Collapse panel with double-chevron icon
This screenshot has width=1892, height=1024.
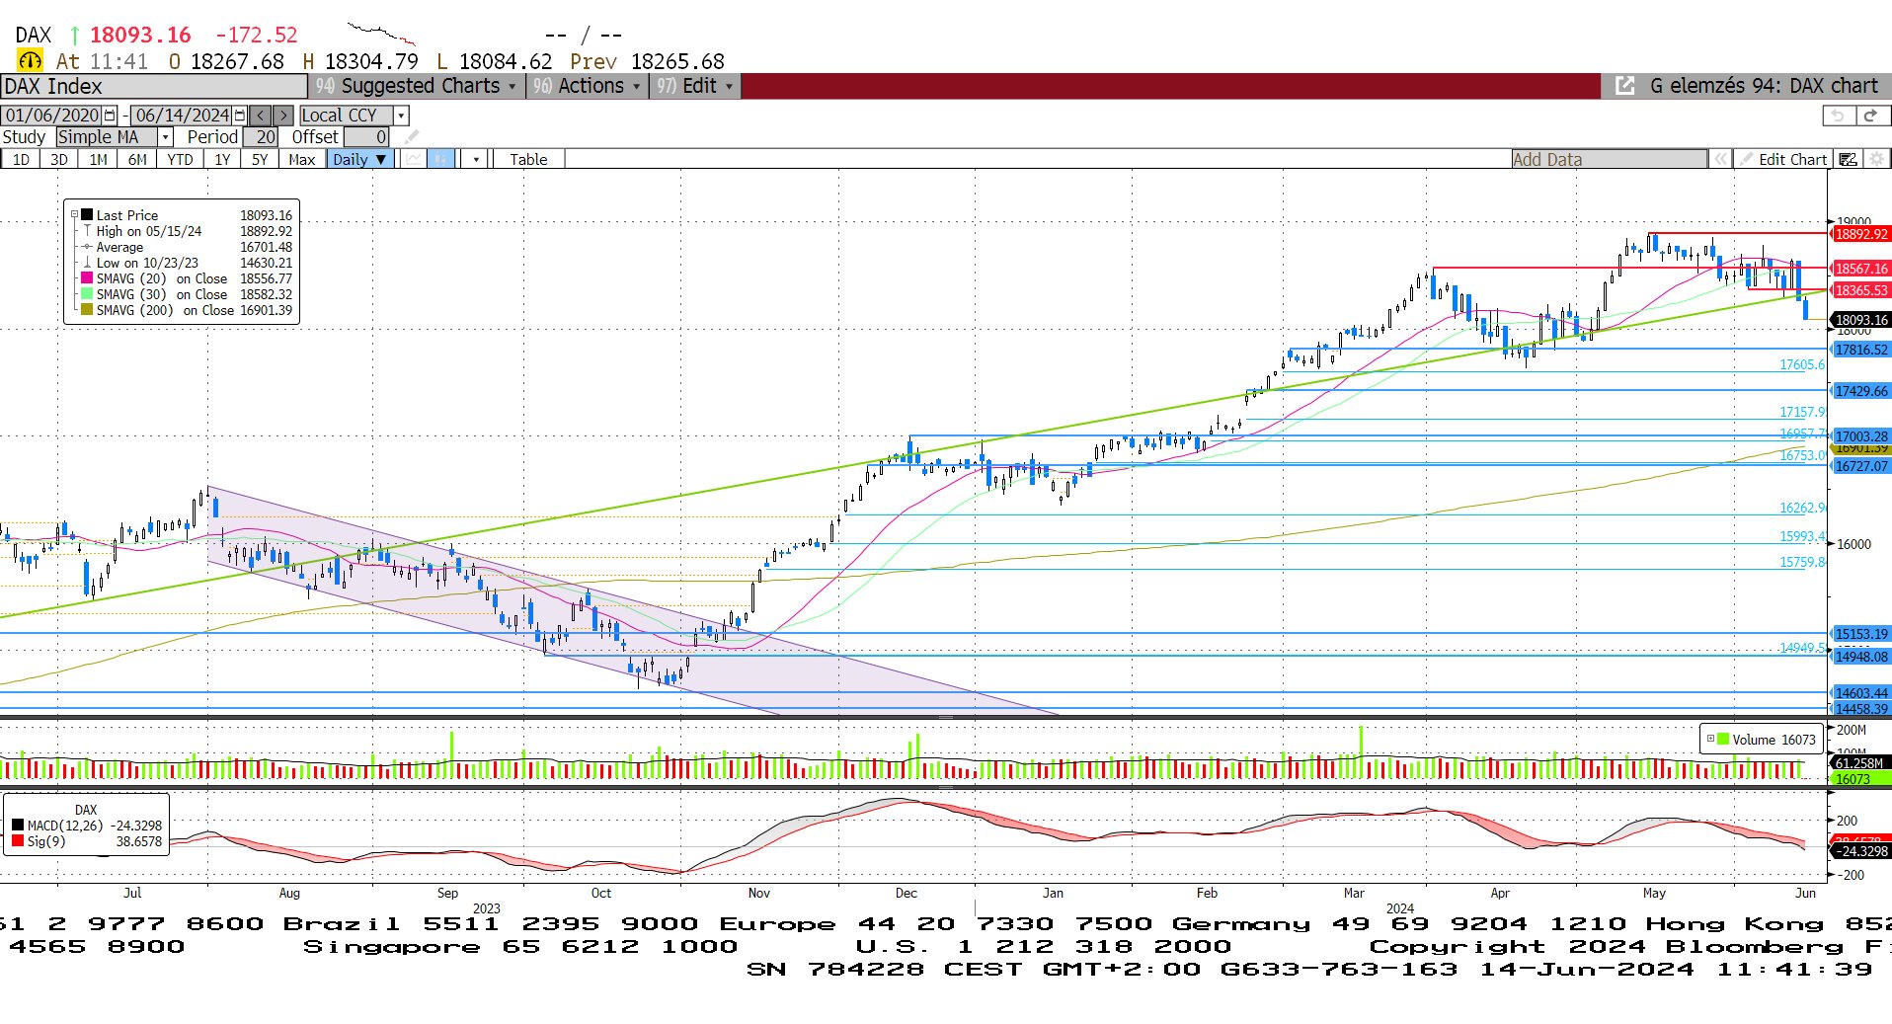click(x=1720, y=159)
